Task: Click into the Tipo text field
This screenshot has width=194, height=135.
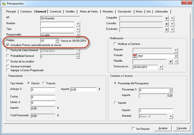Action: tap(57, 29)
